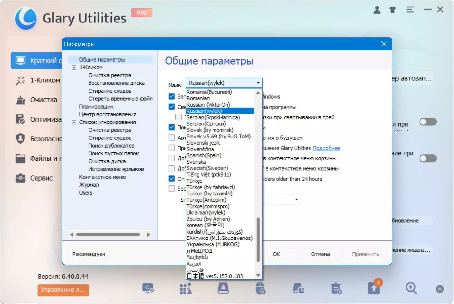Image resolution: width=454 pixels, height=304 pixels.
Task: Click the Сервис toolbox icon in sidebar
Action: (21, 178)
